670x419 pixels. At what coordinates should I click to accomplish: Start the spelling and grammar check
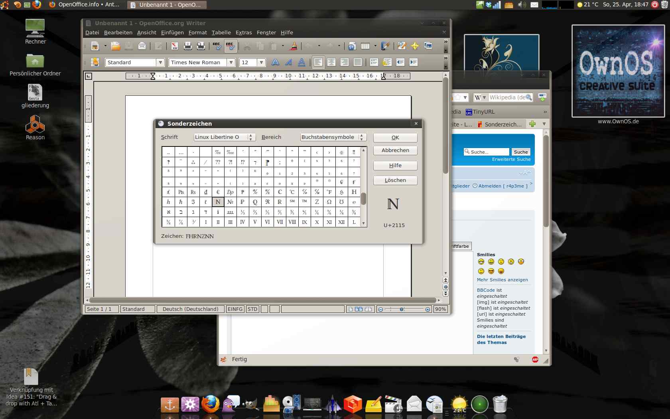point(217,46)
